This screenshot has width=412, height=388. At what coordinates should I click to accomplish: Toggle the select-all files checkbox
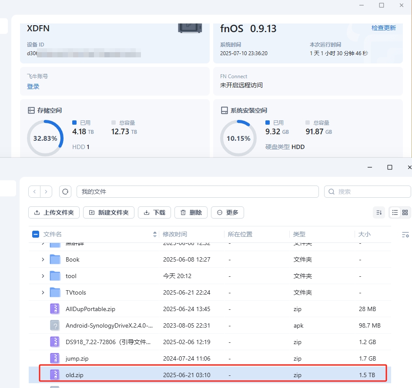tap(36, 234)
